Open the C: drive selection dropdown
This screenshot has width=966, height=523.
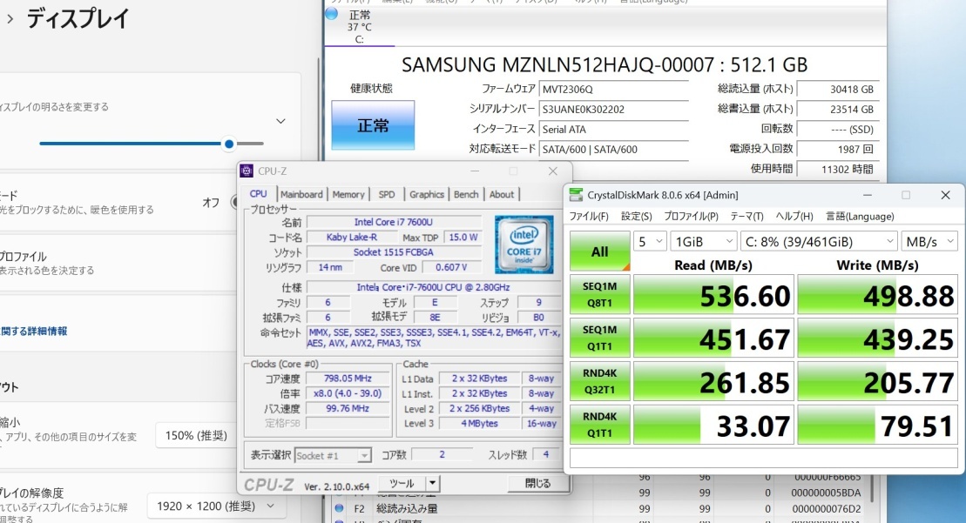(819, 241)
